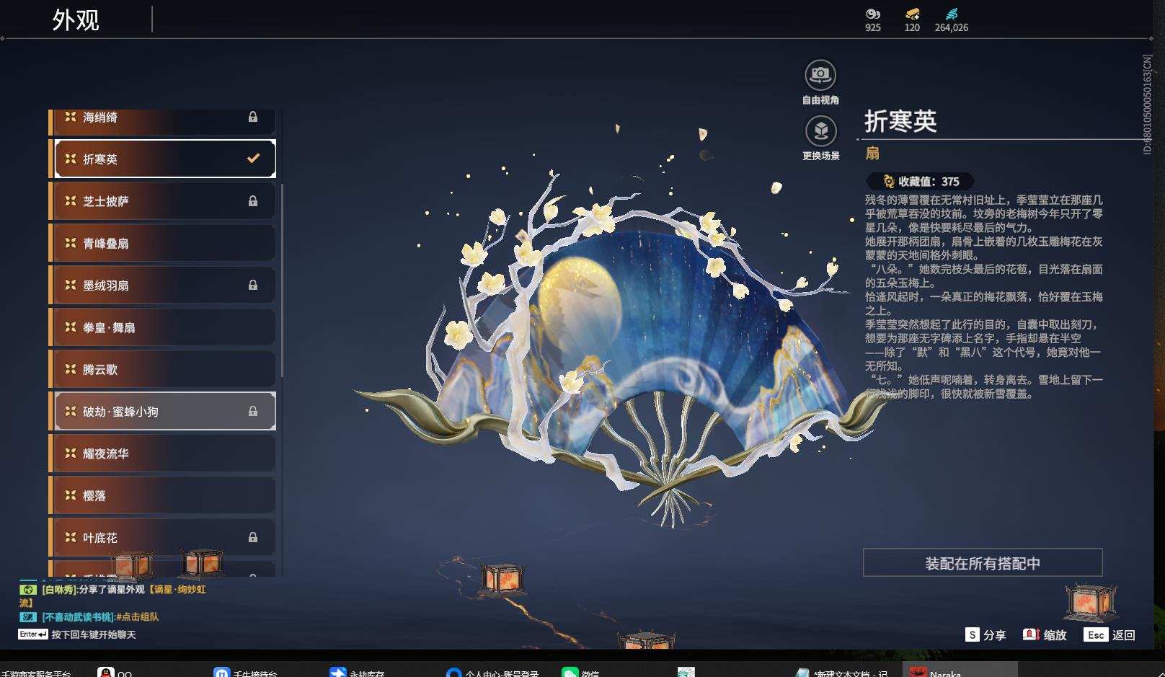
Task: Open the free view camera mode
Action: (x=820, y=75)
